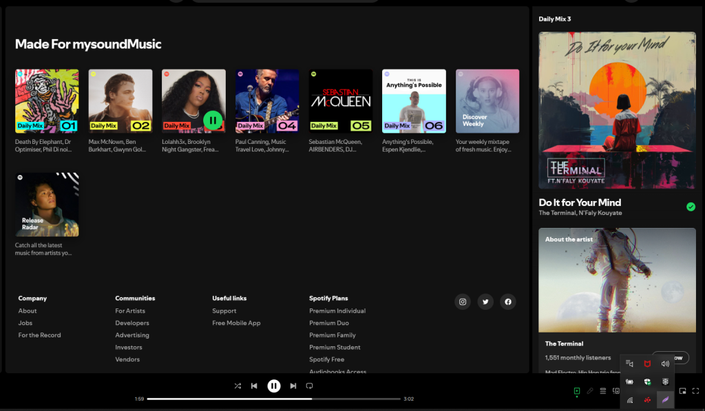Image resolution: width=705 pixels, height=411 pixels.
Task: Open the About the artist image card
Action: [x=618, y=280]
